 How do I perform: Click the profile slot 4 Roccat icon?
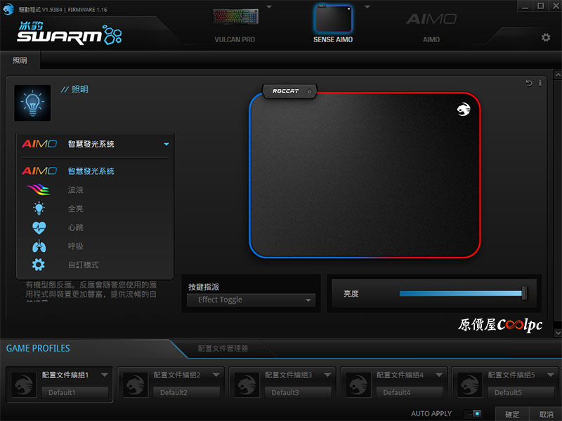358,385
